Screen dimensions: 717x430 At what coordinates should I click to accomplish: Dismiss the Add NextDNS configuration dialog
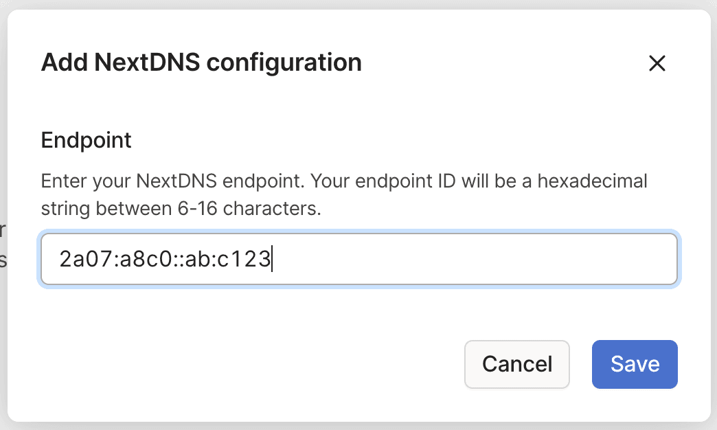pyautogui.click(x=657, y=63)
